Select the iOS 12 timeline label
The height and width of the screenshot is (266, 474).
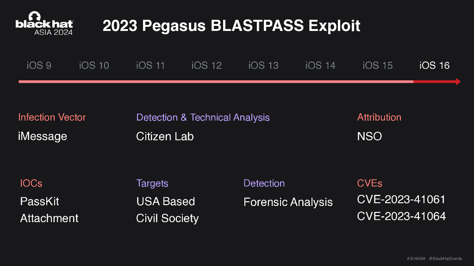point(206,65)
